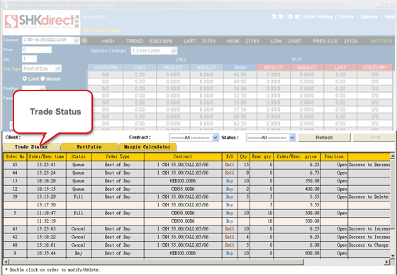Viewport: 397px width, 275px height.
Task: Click the CALL VOL/TURN column header
Action: tap(106, 67)
